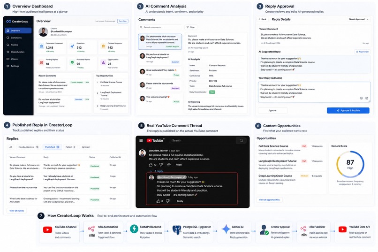Switch to the Published tab in Replies
The height and width of the screenshot is (252, 378).
coord(53,147)
